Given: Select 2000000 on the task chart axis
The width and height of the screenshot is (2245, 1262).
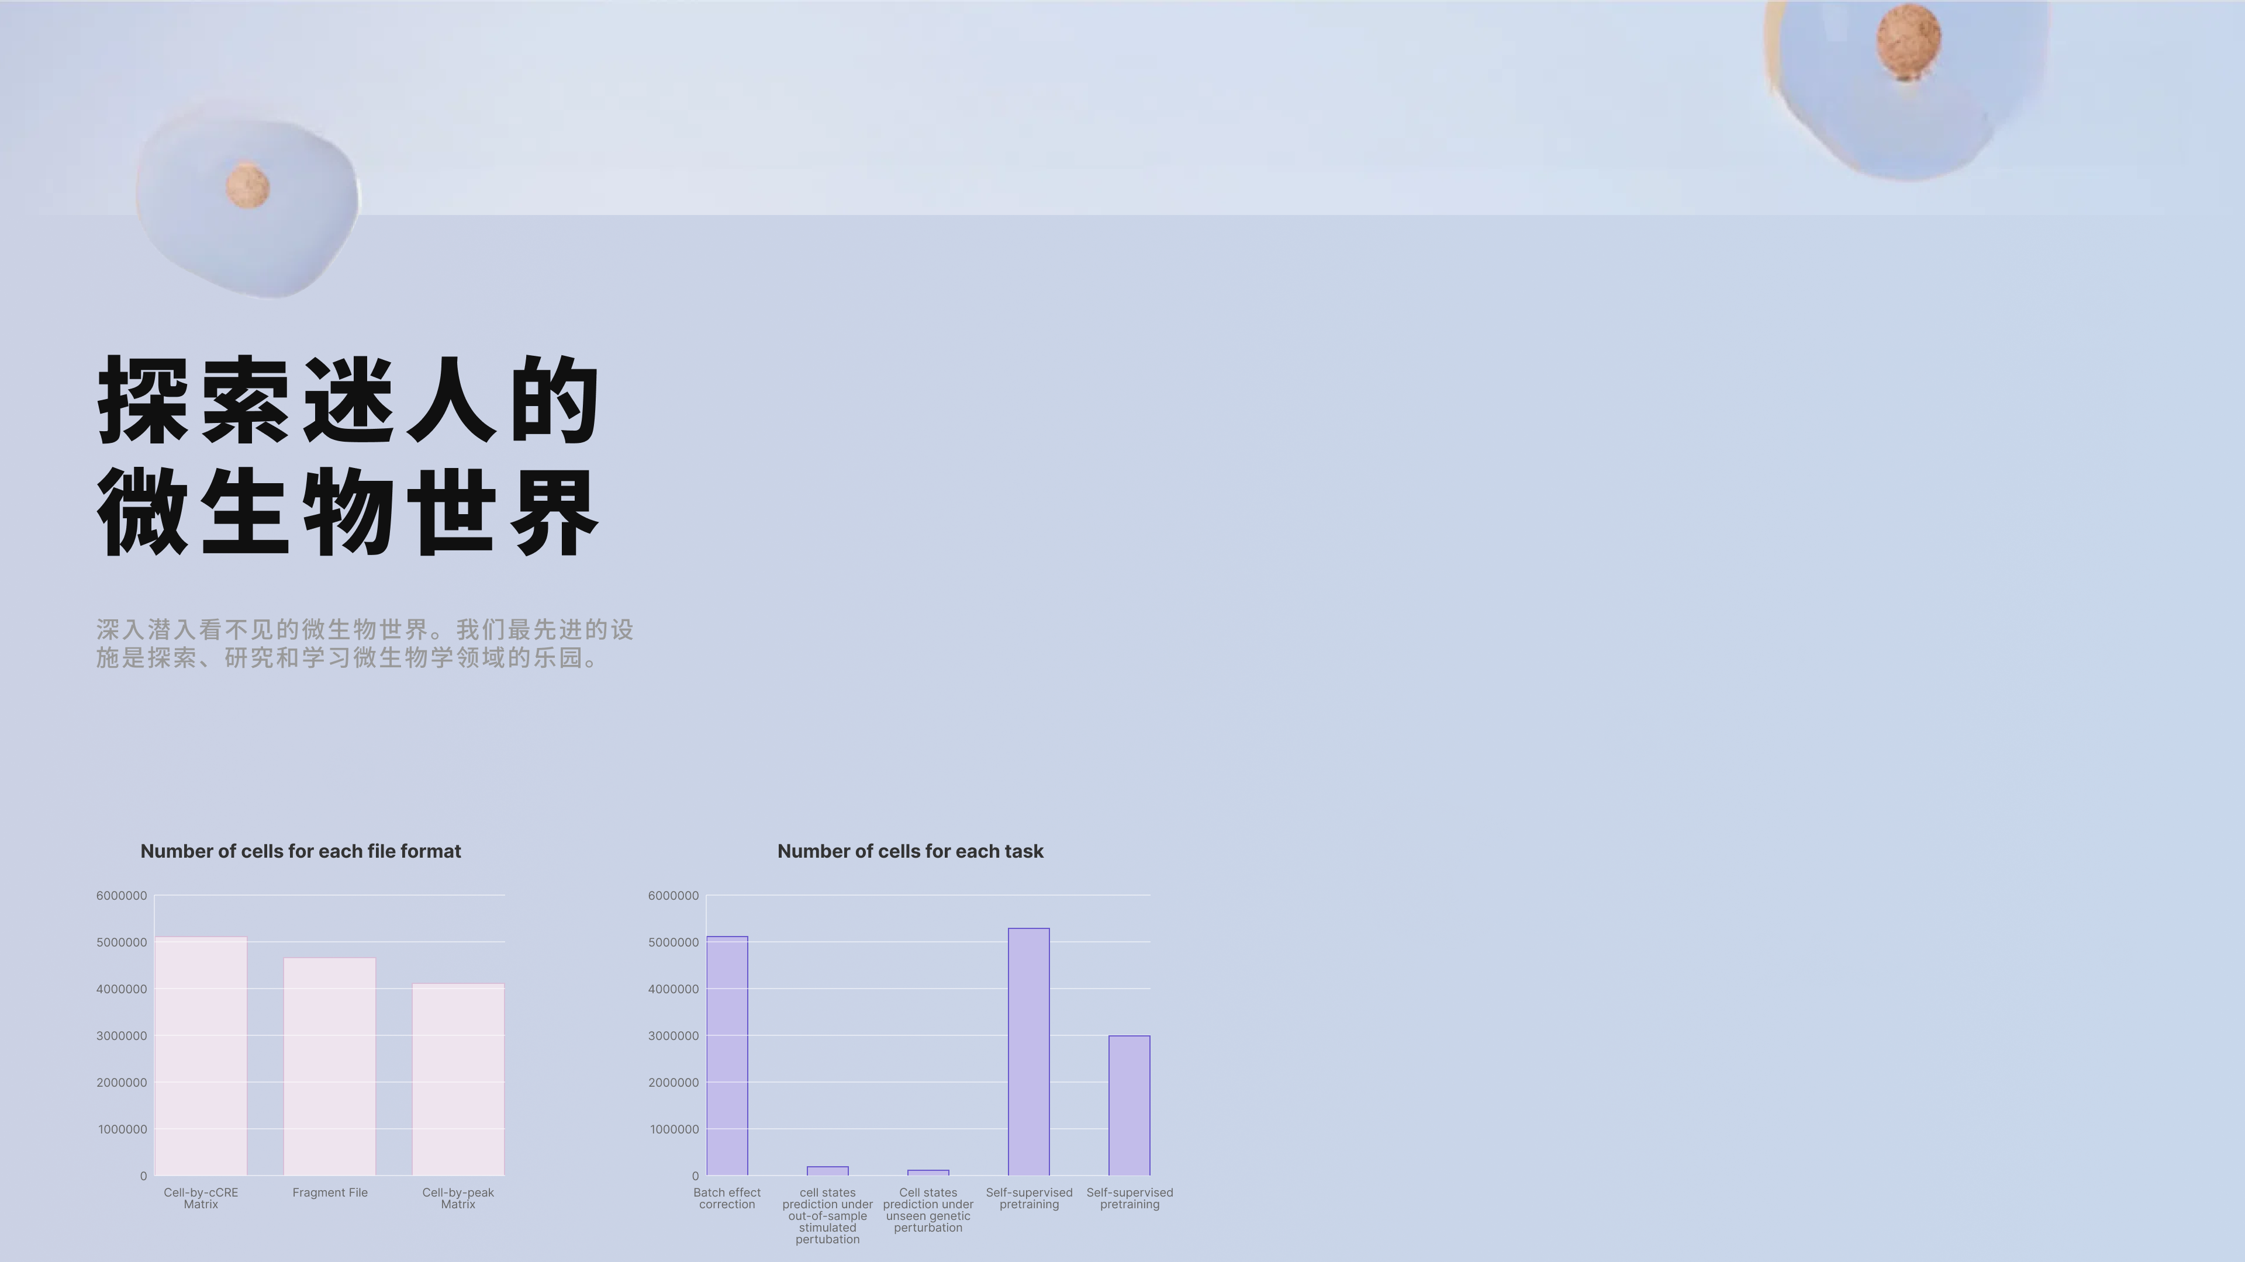Looking at the screenshot, I should [x=673, y=1083].
